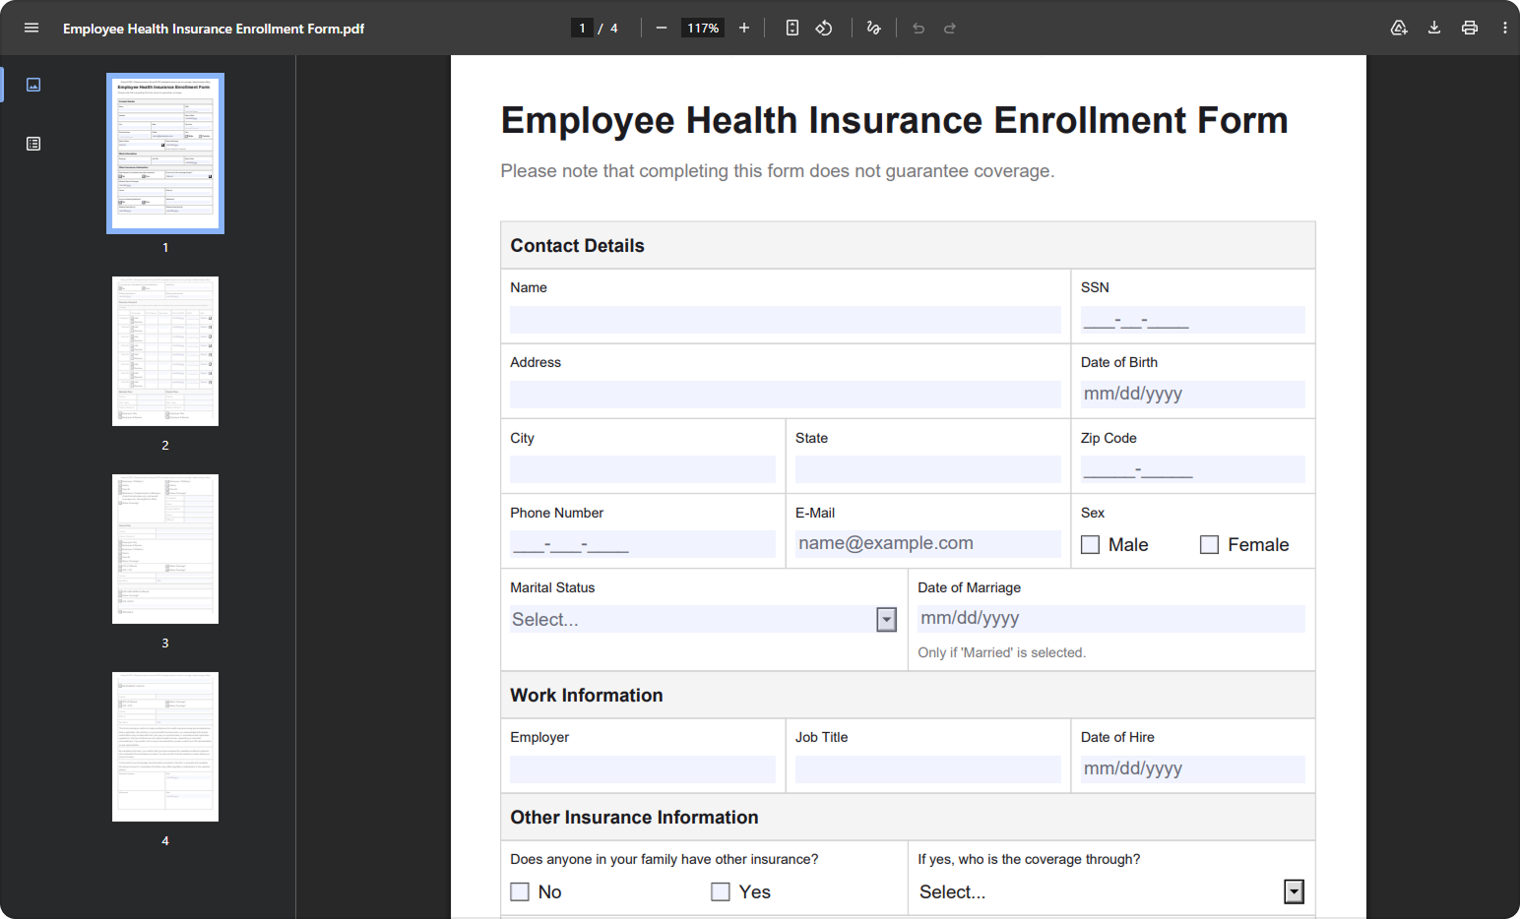Print the enrollment form

[1470, 28]
